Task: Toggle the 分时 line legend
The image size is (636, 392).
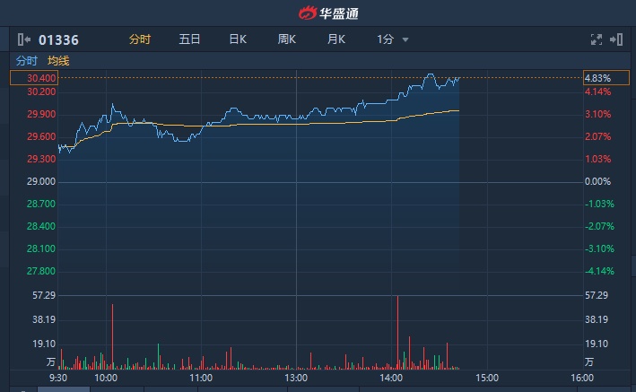Action: (27, 61)
